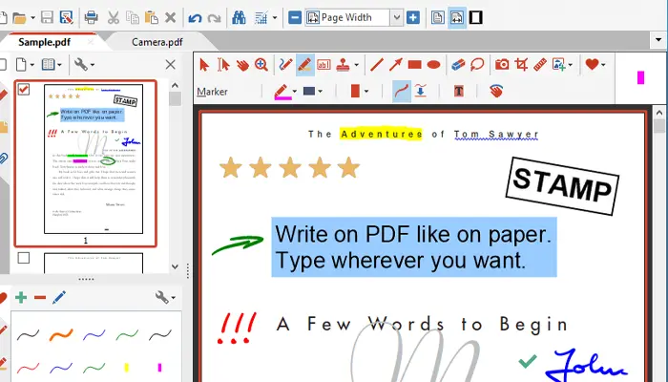Uncheck the page 1 thumbnail checkbox
Image resolution: width=668 pixels, height=382 pixels.
[24, 89]
